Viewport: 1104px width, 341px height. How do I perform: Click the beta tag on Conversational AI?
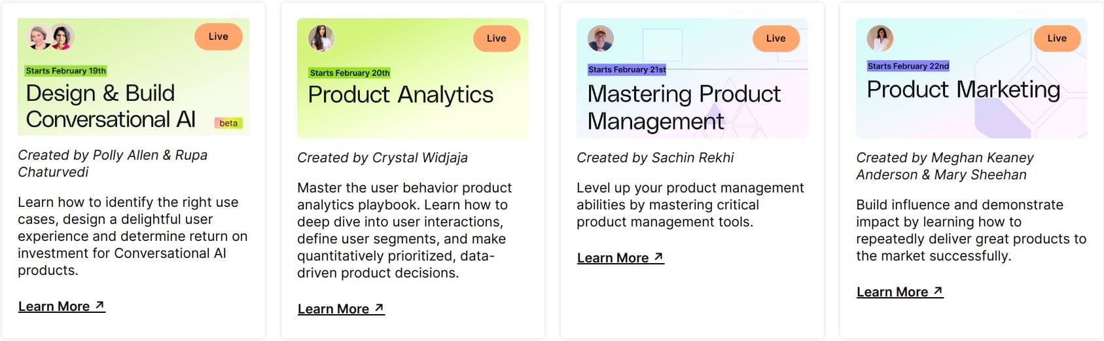pos(228,123)
